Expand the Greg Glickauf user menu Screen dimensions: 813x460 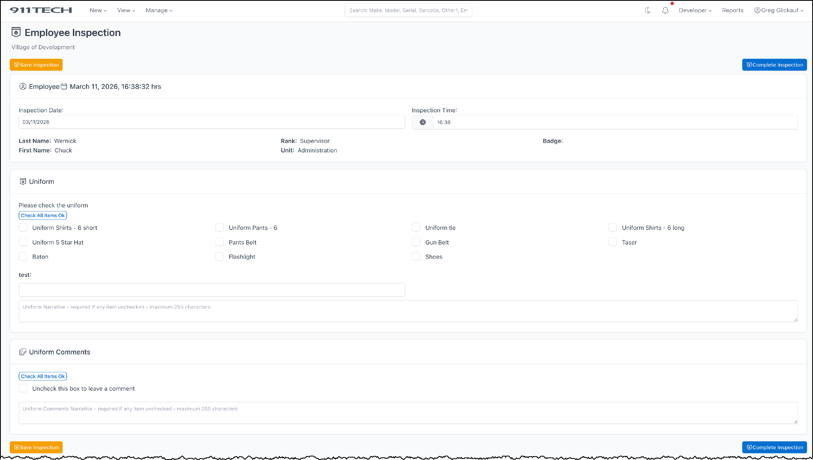click(x=779, y=11)
